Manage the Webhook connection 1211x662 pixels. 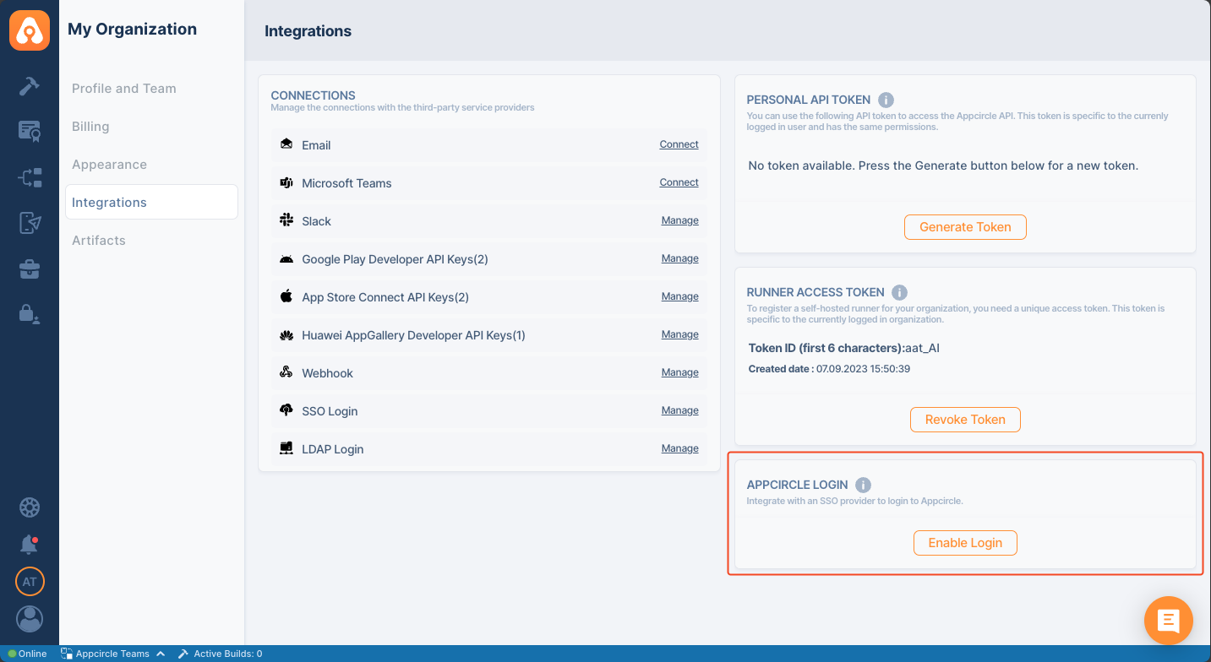pos(679,372)
